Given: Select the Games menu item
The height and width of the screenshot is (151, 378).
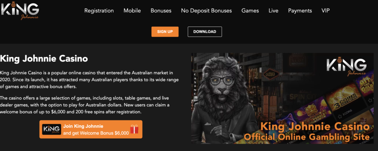Looking at the screenshot, I should [250, 11].
